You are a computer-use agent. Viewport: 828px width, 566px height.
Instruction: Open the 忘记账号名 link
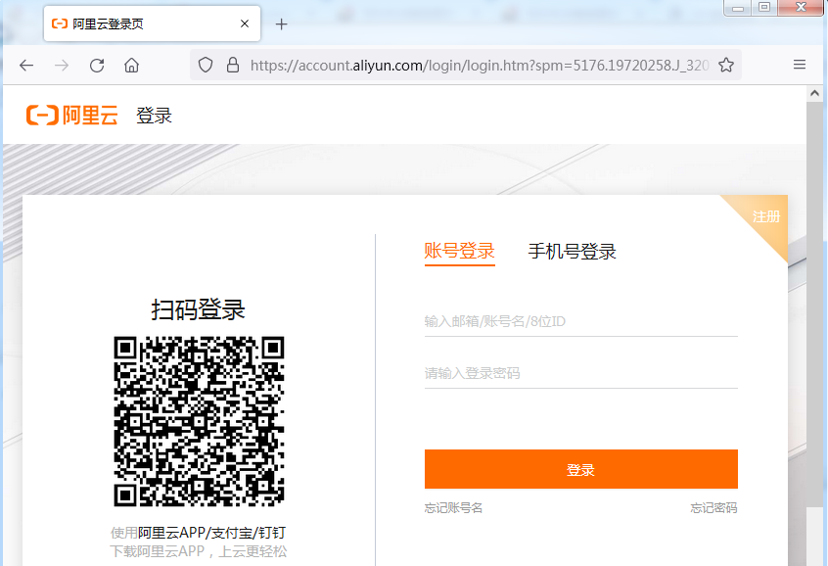453,508
